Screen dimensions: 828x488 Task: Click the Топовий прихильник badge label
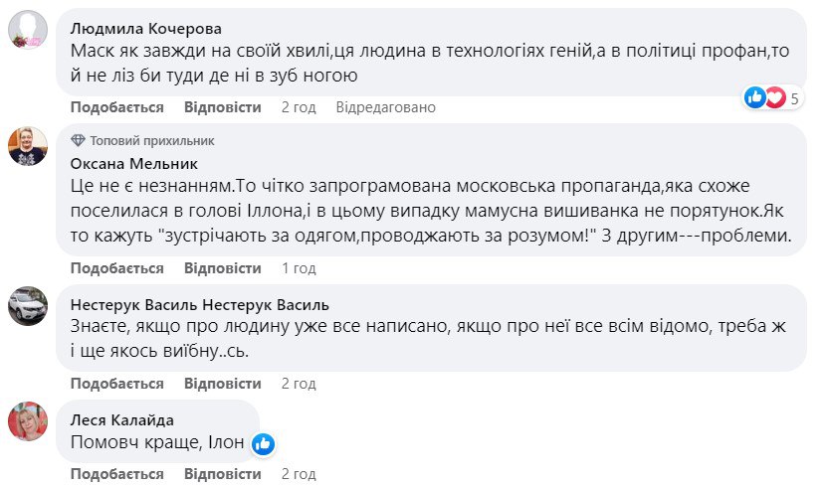[151, 141]
